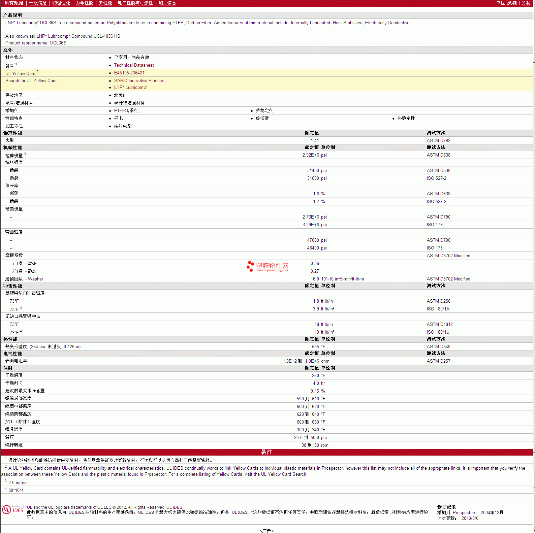
Task: Click the specific gravity value 1.41
Action: point(315,141)
